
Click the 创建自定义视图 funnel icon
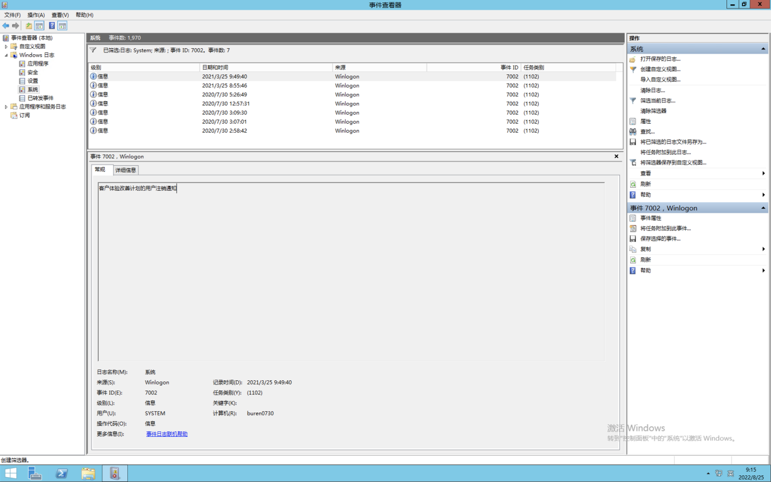(633, 69)
